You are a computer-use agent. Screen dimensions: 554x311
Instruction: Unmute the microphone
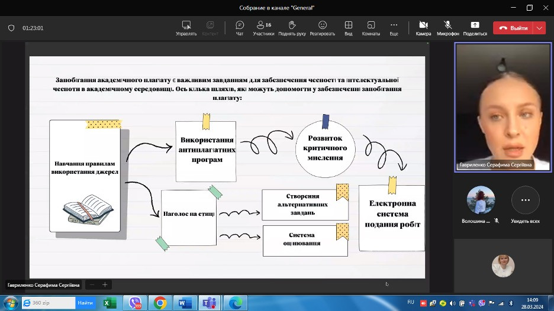(x=448, y=27)
